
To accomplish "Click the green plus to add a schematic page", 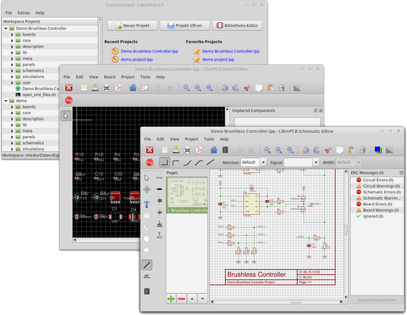I will tap(171, 299).
